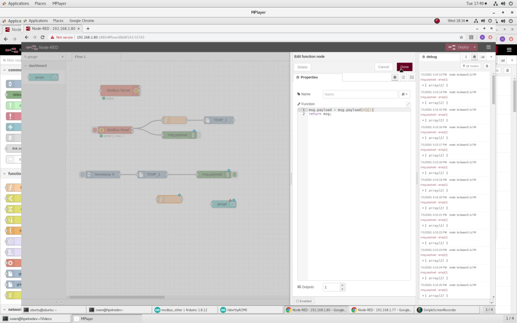Open the library dropdown beside the Name field
The width and height of the screenshot is (517, 323).
click(404, 94)
